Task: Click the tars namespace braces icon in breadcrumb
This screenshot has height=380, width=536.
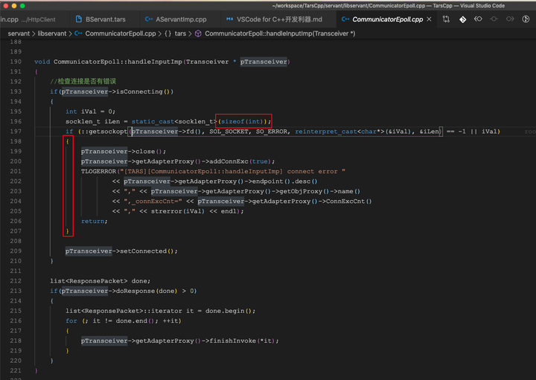Action: tap(167, 33)
